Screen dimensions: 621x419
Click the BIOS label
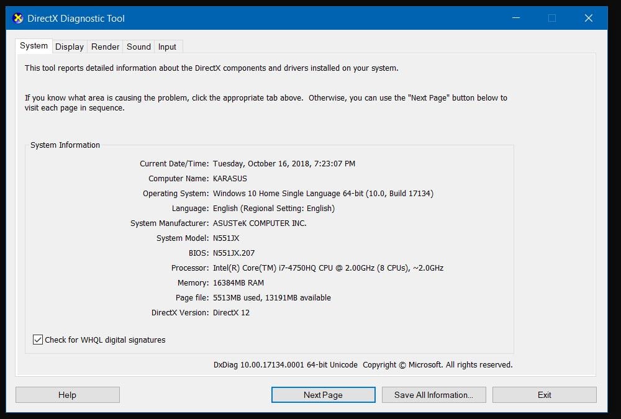199,253
